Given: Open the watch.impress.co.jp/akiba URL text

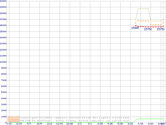Looking at the screenshot, I should coord(93,121).
